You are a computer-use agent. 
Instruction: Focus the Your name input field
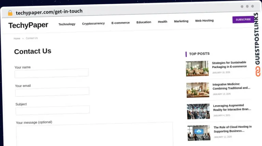pyautogui.click(x=52, y=73)
